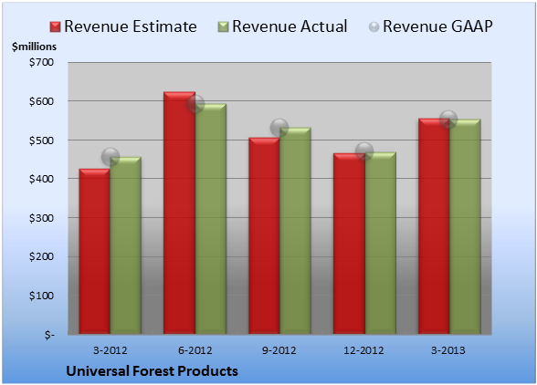Image resolution: width=537 pixels, height=385 pixels.
Task: Click the 9-2012 quarter label
Action: click(x=279, y=350)
